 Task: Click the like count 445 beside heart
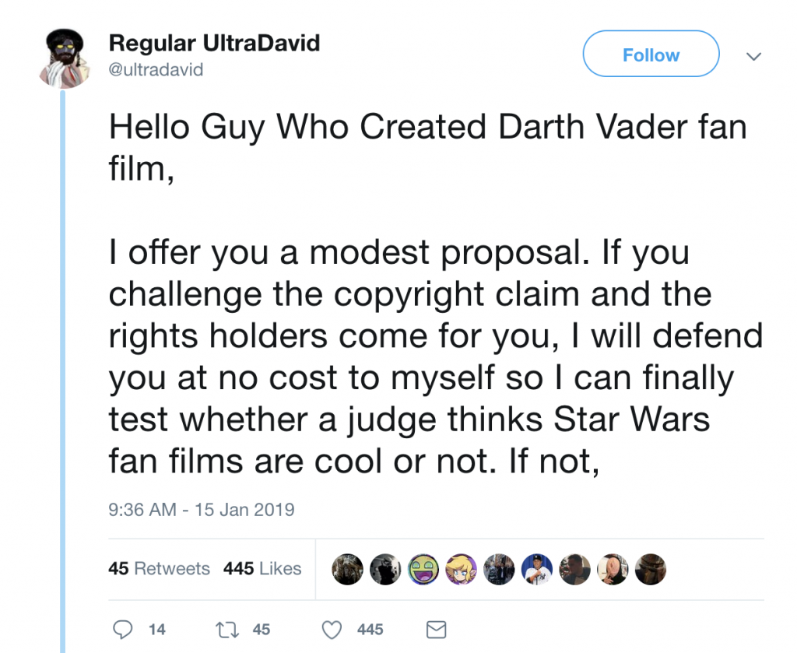(x=370, y=629)
